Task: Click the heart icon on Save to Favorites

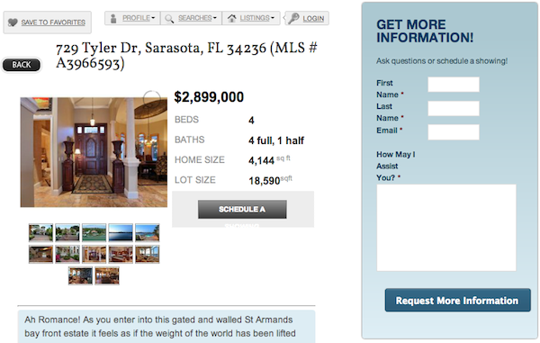Action: click(13, 23)
